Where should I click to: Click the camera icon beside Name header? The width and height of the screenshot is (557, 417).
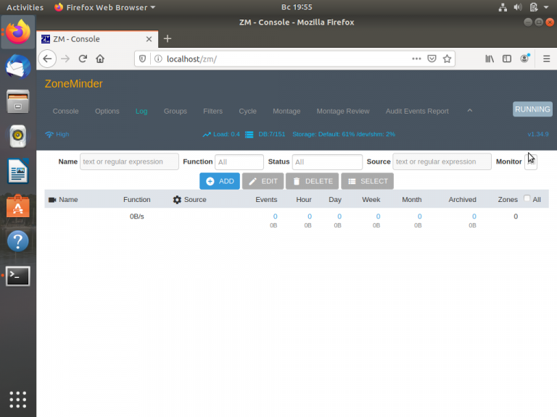pyautogui.click(x=52, y=200)
